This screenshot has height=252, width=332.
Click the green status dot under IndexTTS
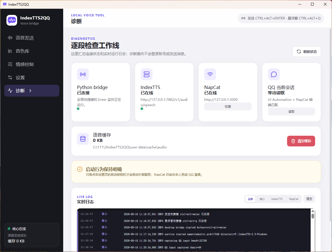pos(142,109)
